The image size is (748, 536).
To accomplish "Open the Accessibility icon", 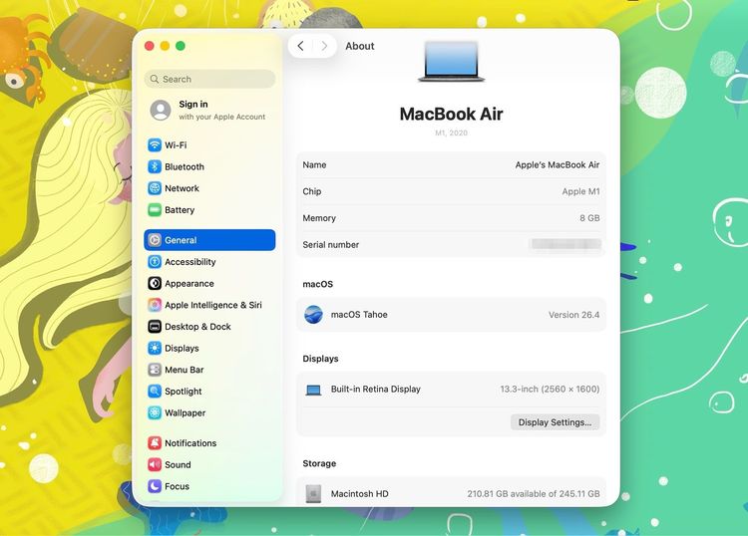I will (155, 262).
